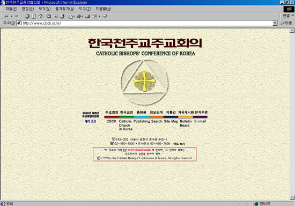
Task: Click the Refresh page icon
Action: (x=34, y=17)
